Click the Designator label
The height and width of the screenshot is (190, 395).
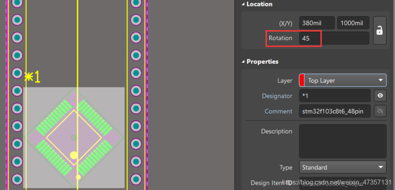pyautogui.click(x=277, y=96)
